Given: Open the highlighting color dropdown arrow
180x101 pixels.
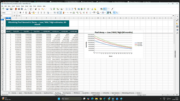Looking at the screenshot, I should click(35, 12).
